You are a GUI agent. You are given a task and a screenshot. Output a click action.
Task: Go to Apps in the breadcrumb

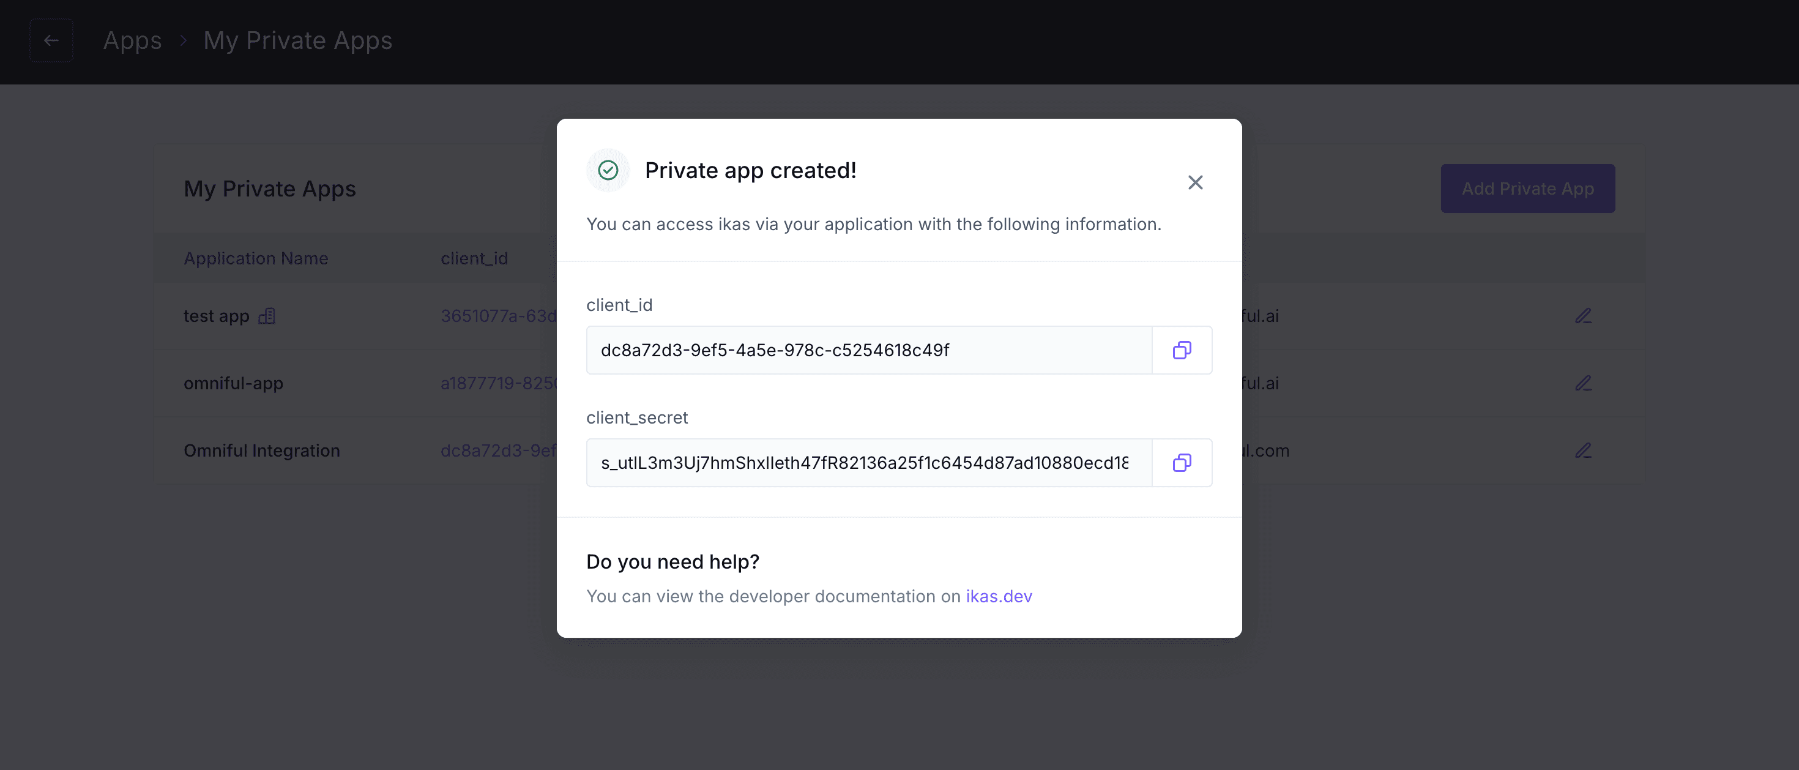[x=132, y=40]
